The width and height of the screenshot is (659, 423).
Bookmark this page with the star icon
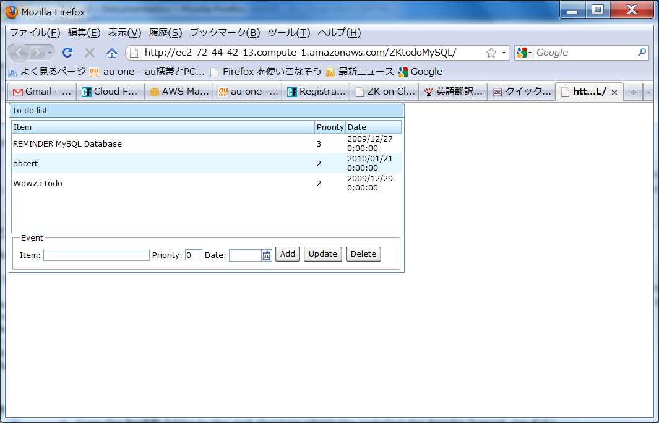pyautogui.click(x=491, y=53)
